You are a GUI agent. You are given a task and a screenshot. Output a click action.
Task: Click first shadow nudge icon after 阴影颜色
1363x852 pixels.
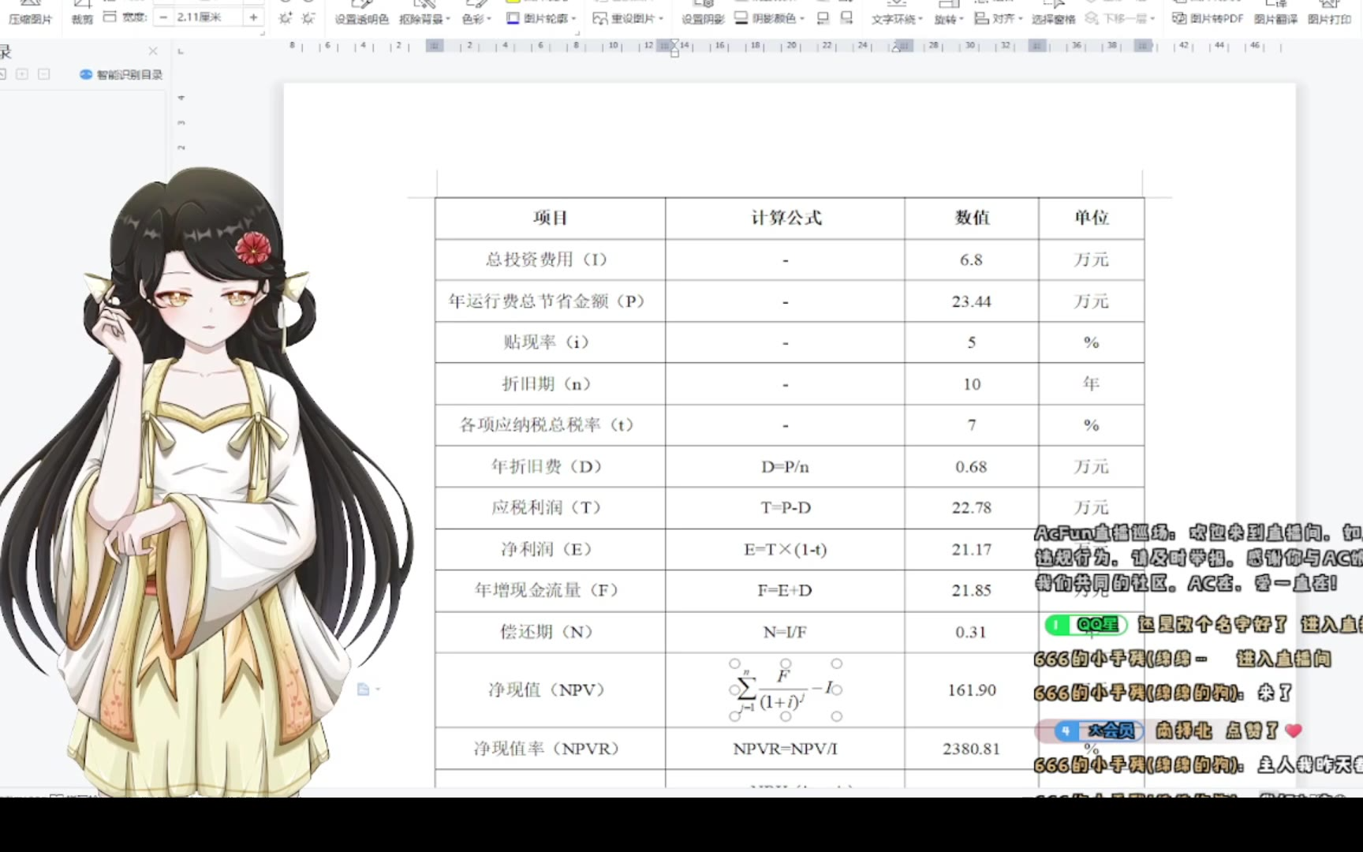pos(823,17)
